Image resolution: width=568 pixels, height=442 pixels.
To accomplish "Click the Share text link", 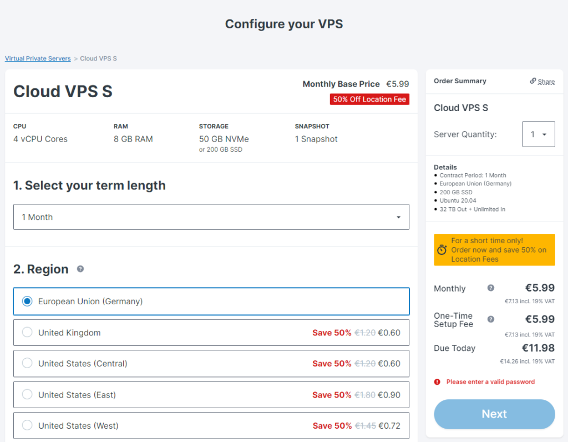I will coord(545,81).
